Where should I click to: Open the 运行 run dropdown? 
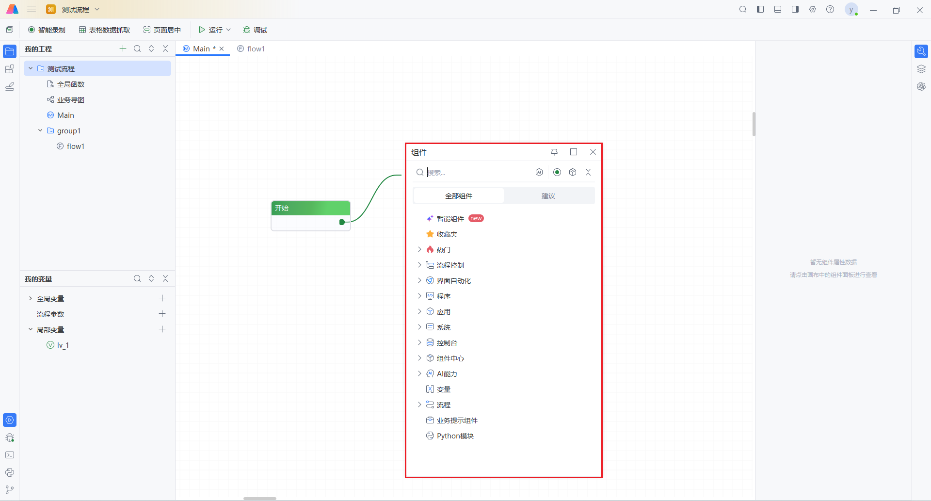click(x=228, y=30)
